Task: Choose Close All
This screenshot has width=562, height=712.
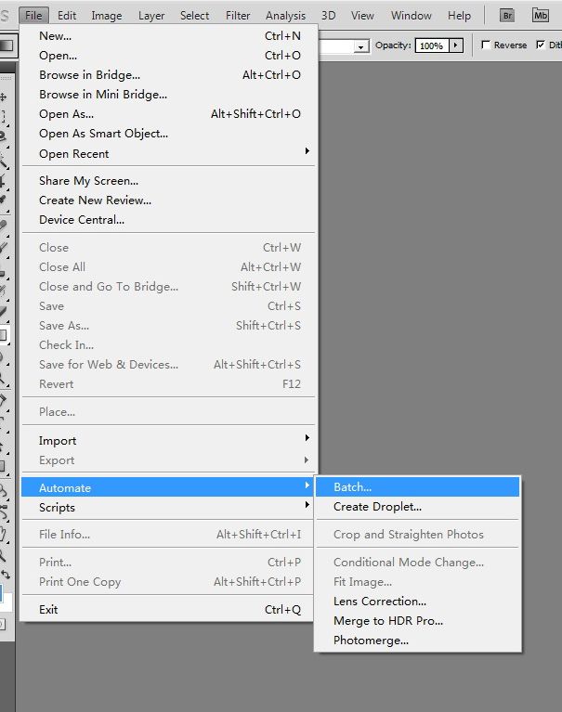Action: pos(168,267)
